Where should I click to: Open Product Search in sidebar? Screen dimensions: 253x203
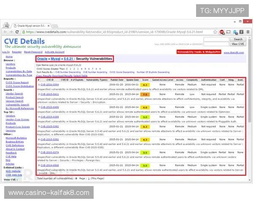14,97
